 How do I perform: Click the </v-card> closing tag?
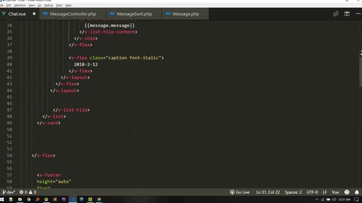(x=49, y=123)
